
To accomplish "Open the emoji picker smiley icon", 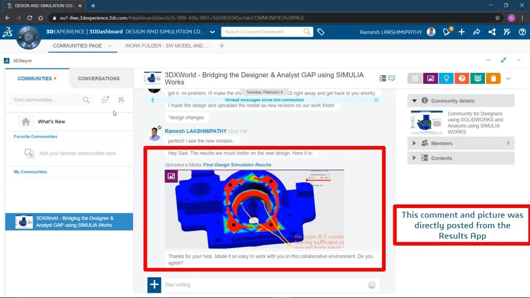I will coord(372,285).
